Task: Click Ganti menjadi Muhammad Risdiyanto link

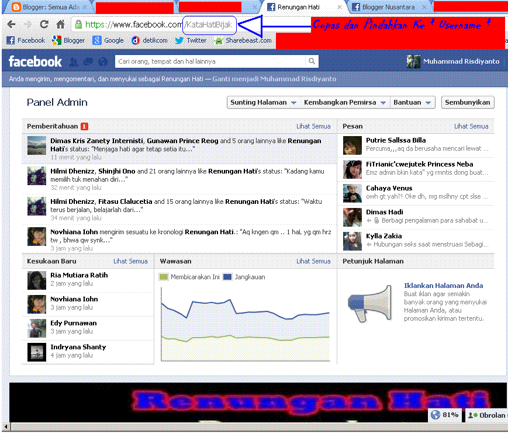Action: (274, 79)
